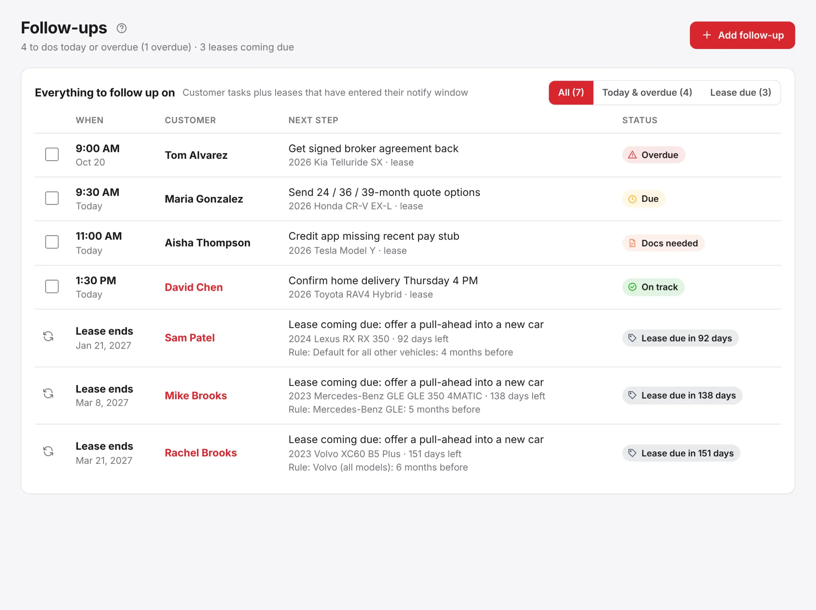Tick the Aisha Thompson task checkbox
Screen dimensions: 816x610
pyautogui.click(x=52, y=242)
